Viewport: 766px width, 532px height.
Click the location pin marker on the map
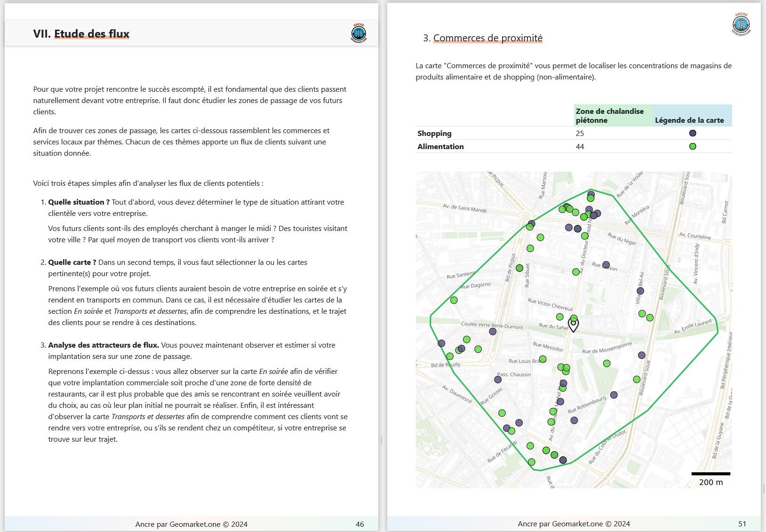(x=573, y=325)
